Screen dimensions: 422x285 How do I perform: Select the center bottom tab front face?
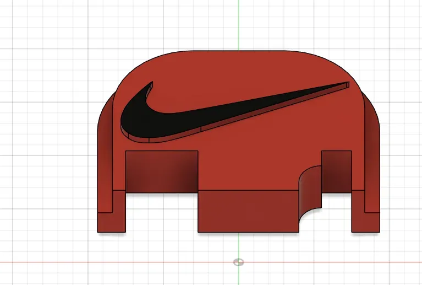(x=248, y=211)
